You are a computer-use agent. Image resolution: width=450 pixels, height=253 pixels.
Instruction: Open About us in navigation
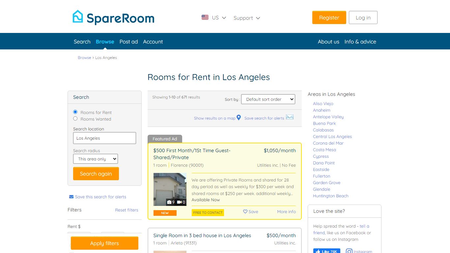pos(328,42)
